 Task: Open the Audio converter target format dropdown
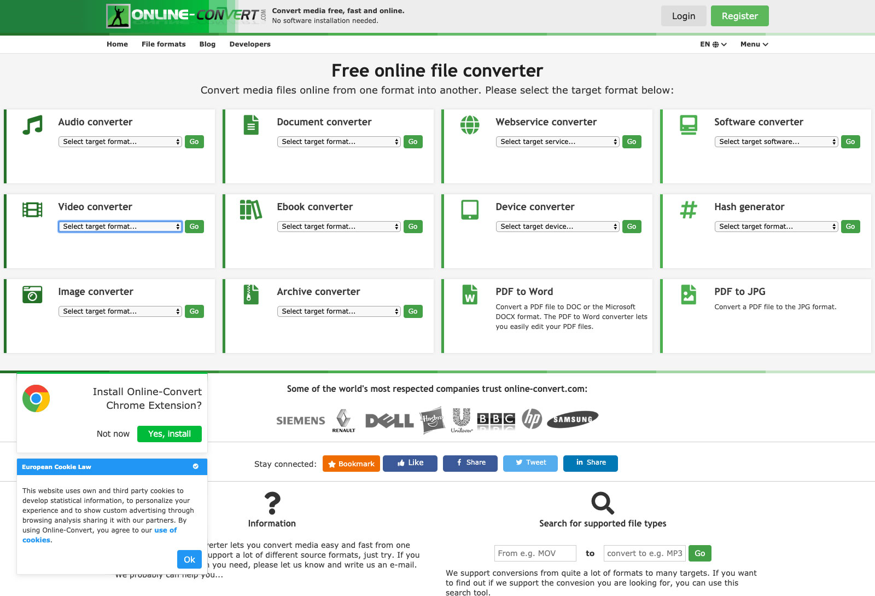tap(120, 142)
